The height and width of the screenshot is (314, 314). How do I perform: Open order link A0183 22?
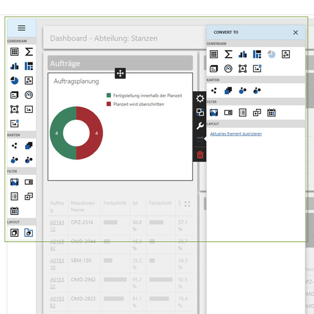tap(57, 283)
